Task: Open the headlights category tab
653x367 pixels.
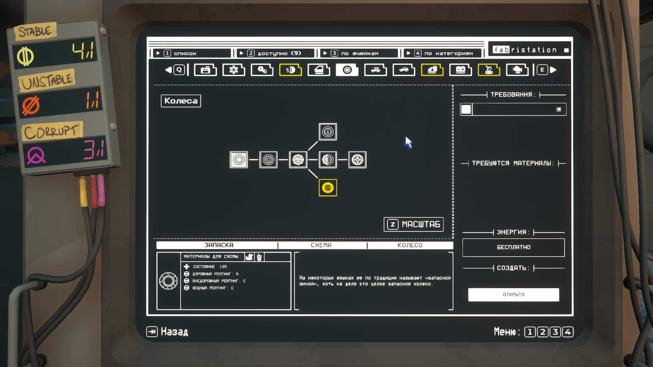Action: point(290,70)
